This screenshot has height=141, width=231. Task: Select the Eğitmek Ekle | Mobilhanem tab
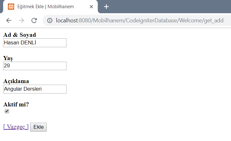pyautogui.click(x=50, y=7)
